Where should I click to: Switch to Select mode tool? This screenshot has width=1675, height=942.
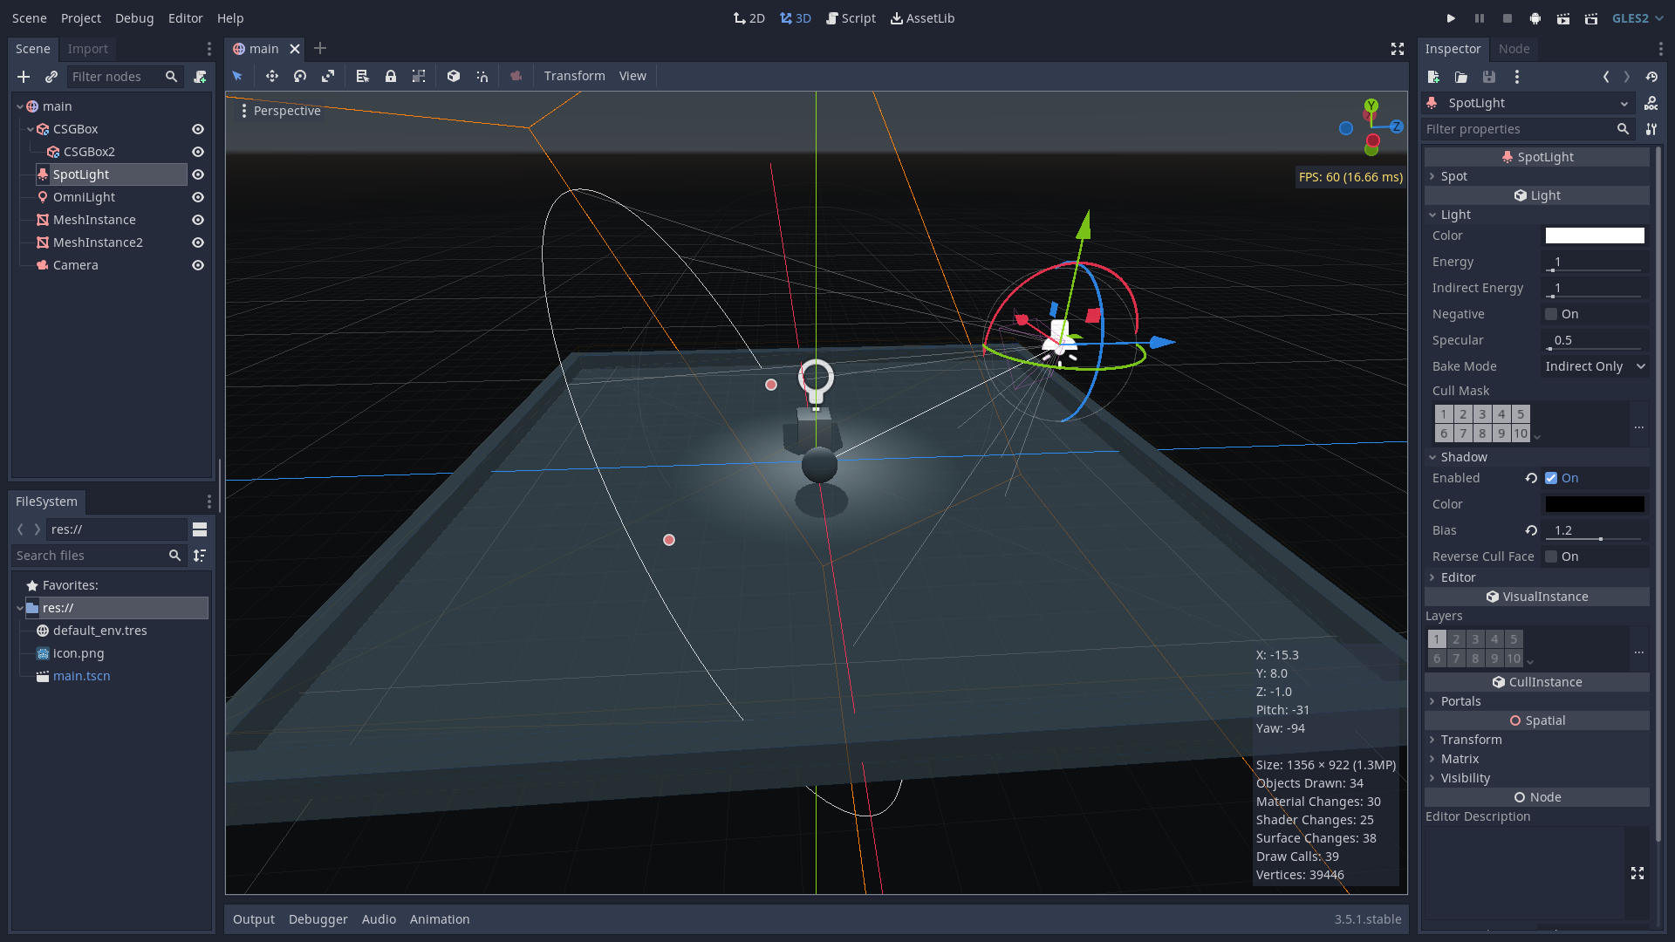coord(237,76)
